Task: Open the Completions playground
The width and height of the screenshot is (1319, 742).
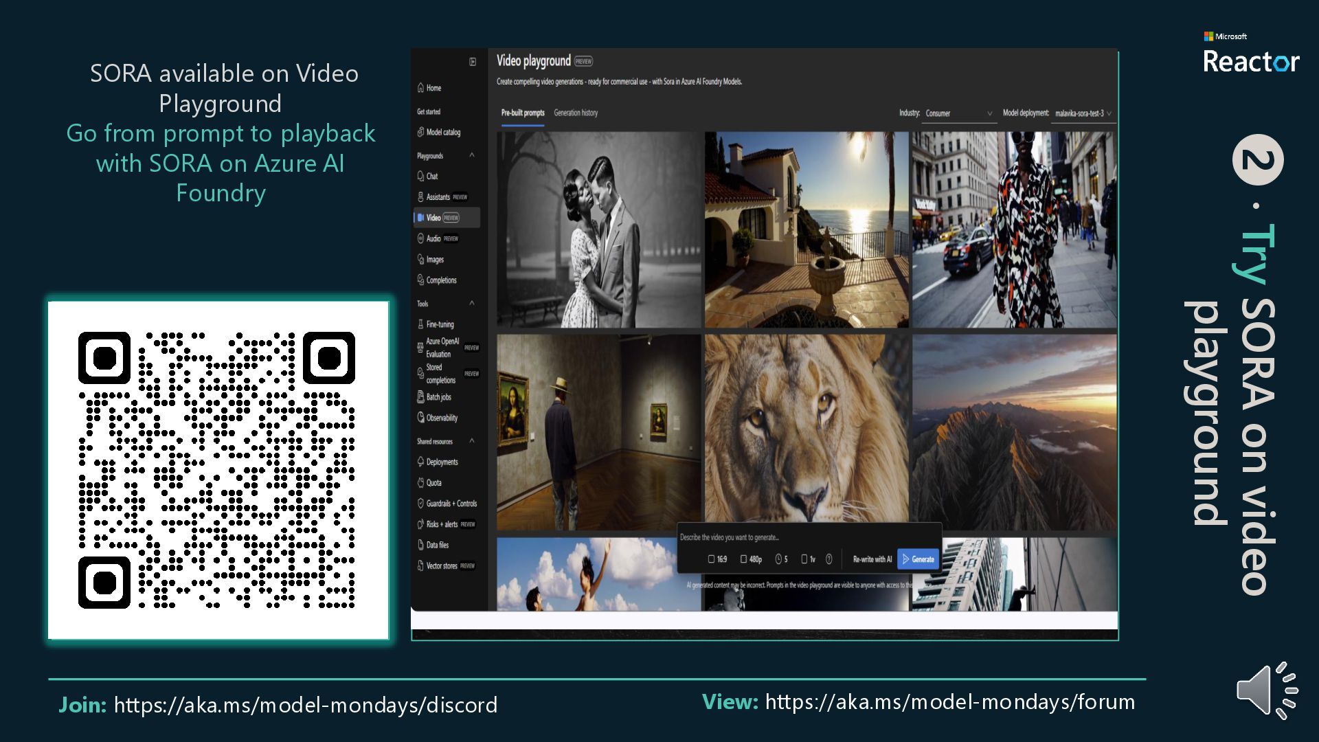Action: [437, 280]
